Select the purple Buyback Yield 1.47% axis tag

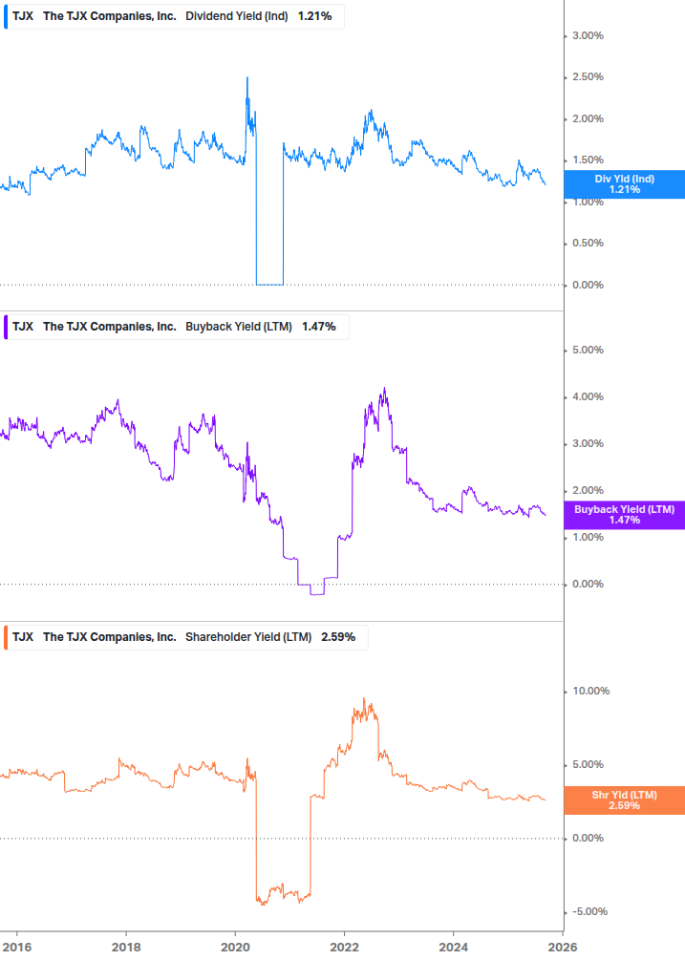coord(625,515)
